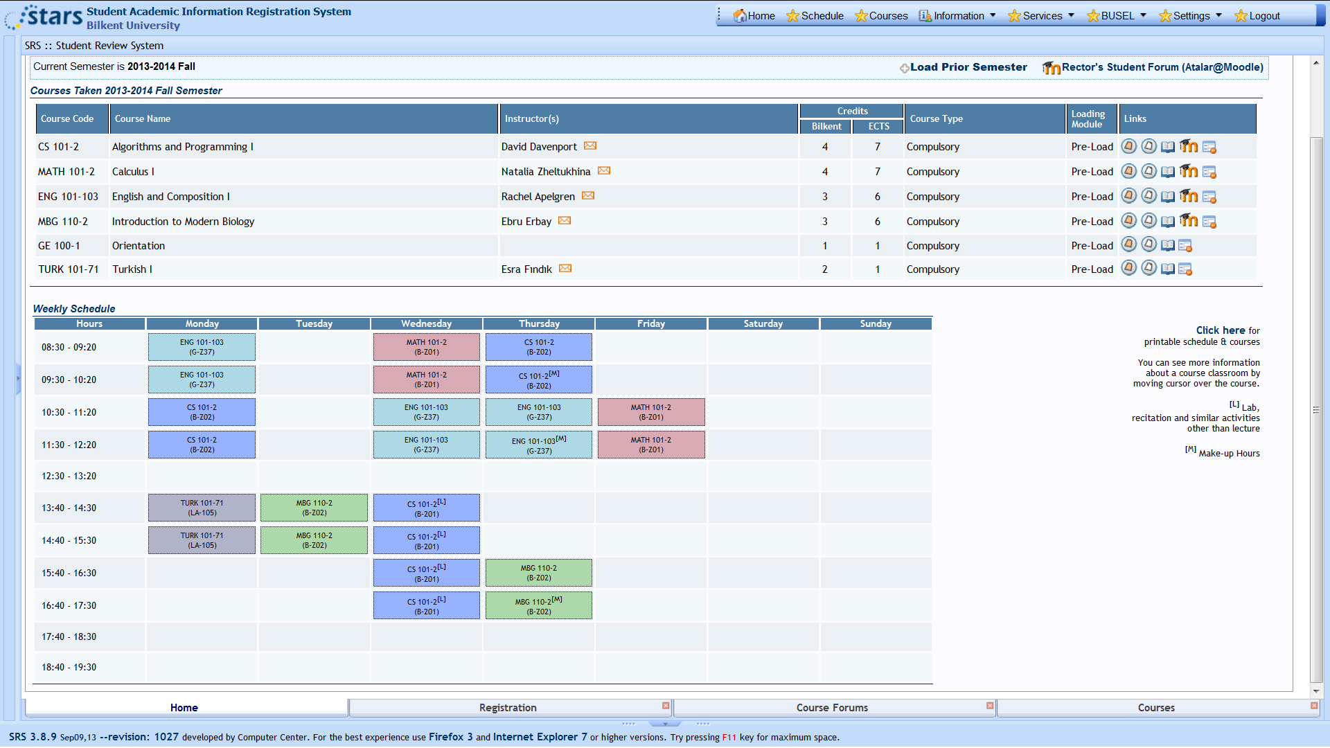The height and width of the screenshot is (748, 1330).
Task: Close the Courses bottom tab
Action: (1313, 706)
